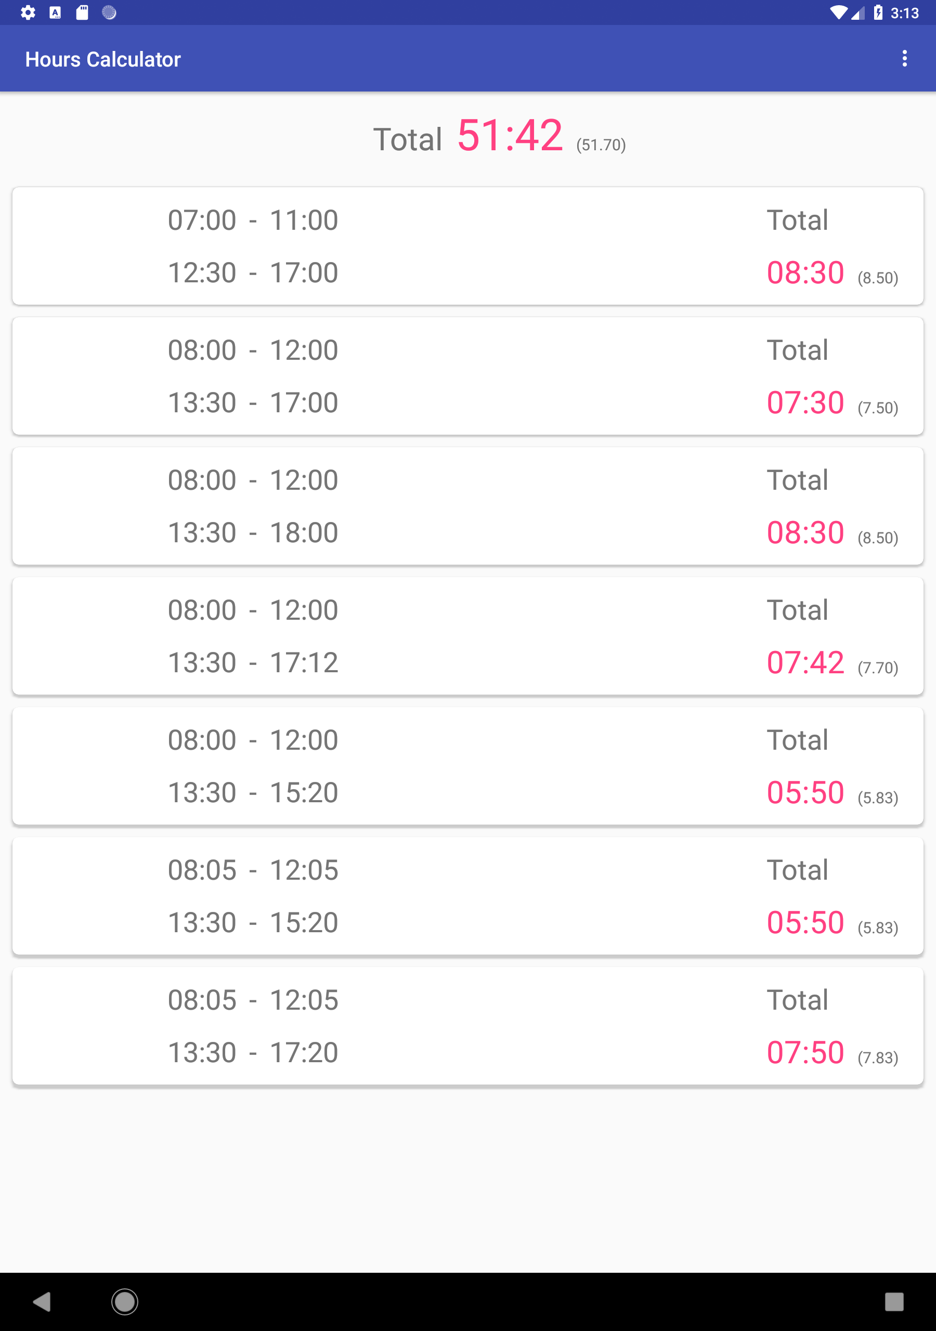Tap the 3:13 status bar clock
This screenshot has width=936, height=1331.
[x=904, y=13]
